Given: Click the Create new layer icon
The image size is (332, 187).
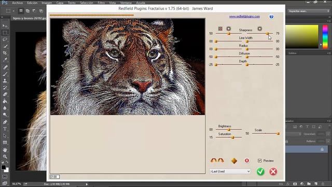Looking at the screenshot, I should coord(316,184).
